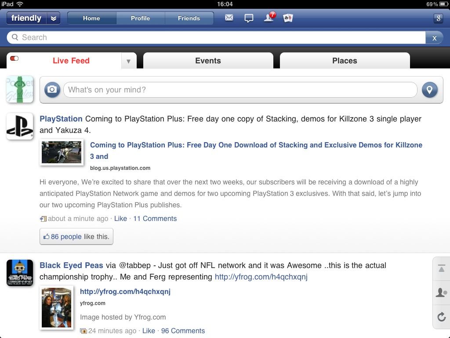Expand the friendly menu chevron
Viewport: 450px width, 338px height.
[x=54, y=18]
